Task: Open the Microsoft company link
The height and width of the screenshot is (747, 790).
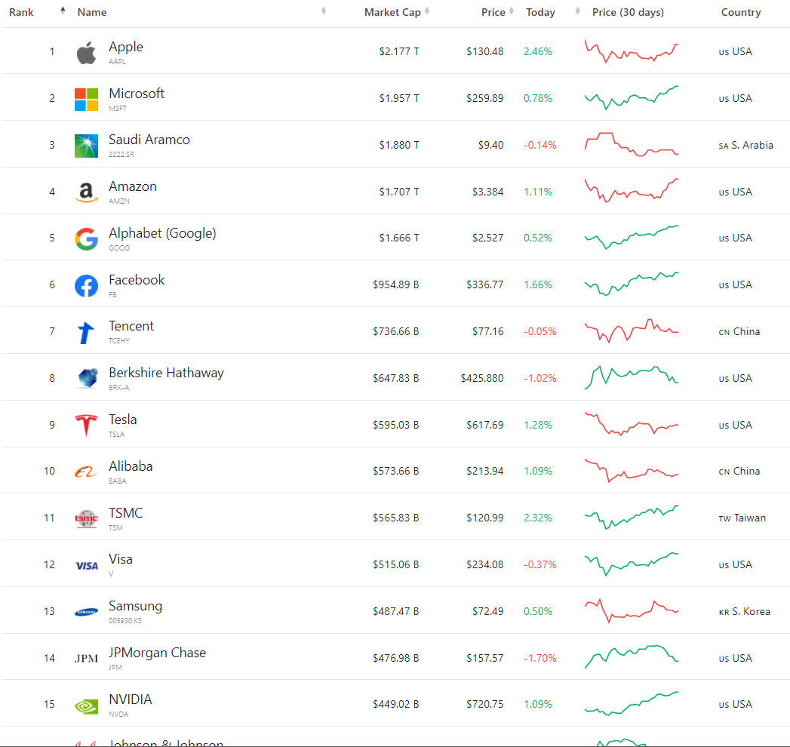Action: point(137,94)
